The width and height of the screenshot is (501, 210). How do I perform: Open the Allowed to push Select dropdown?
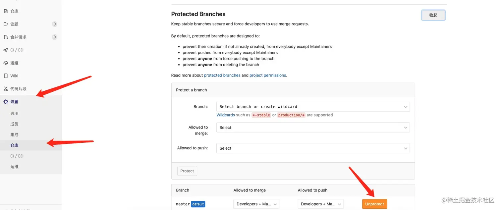click(x=313, y=148)
